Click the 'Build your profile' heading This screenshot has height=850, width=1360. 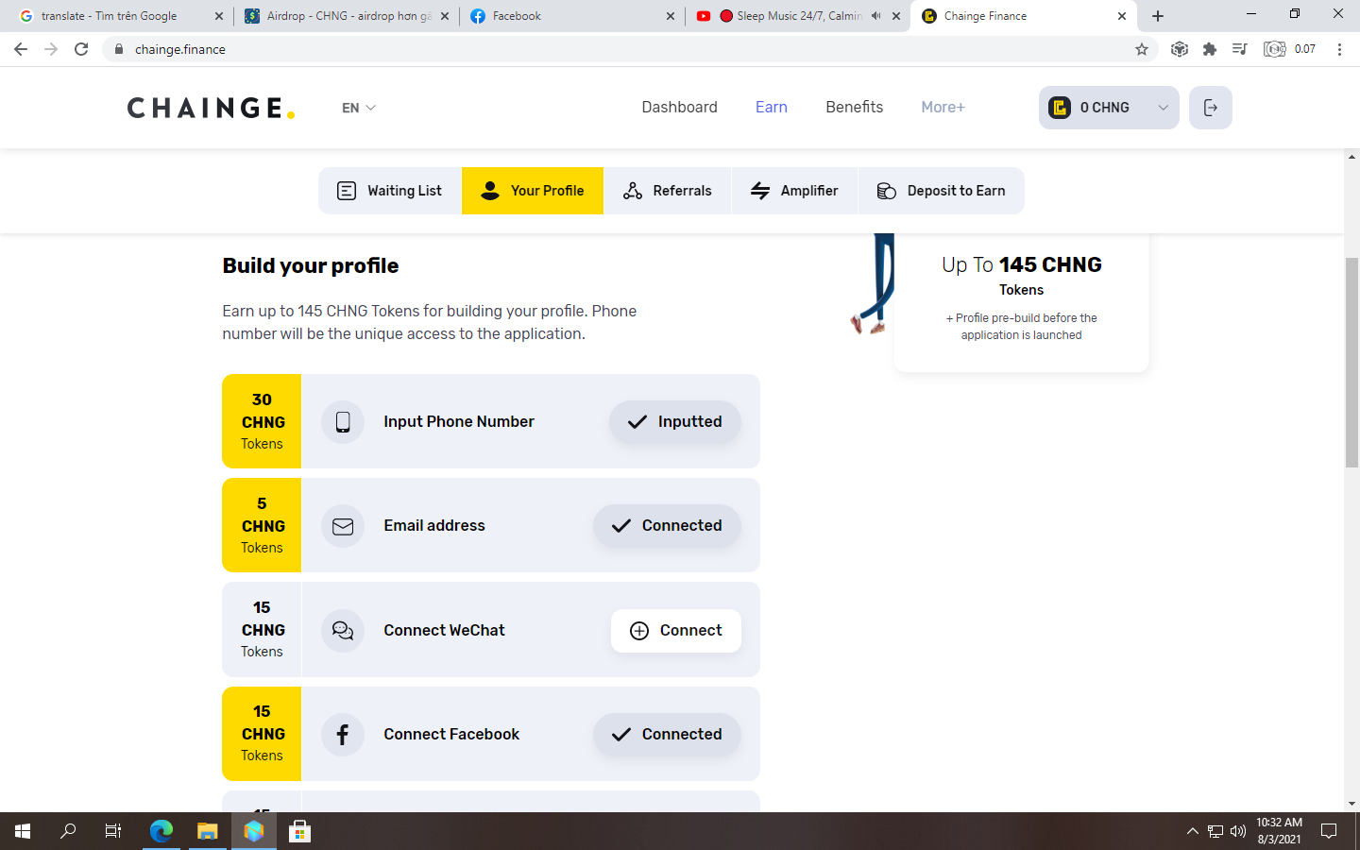[311, 265]
